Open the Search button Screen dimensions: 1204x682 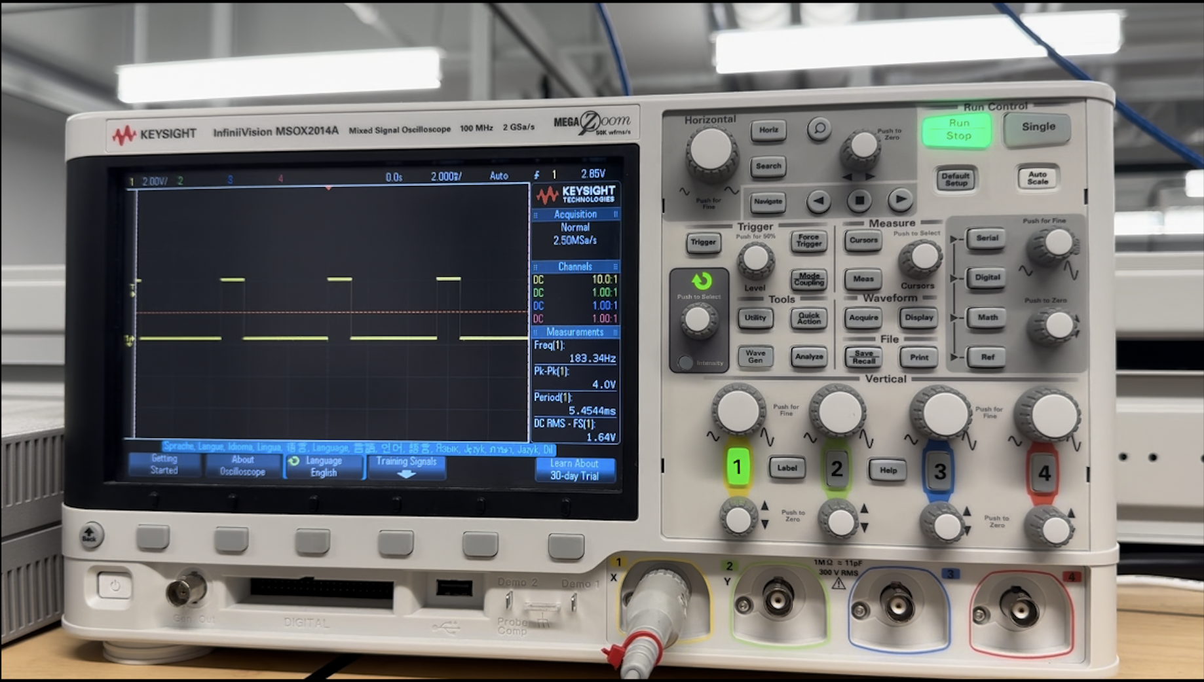click(768, 166)
